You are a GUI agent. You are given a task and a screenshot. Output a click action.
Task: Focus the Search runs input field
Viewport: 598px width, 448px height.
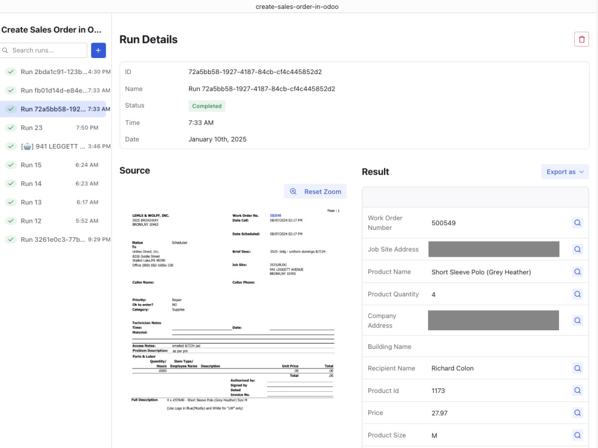44,50
